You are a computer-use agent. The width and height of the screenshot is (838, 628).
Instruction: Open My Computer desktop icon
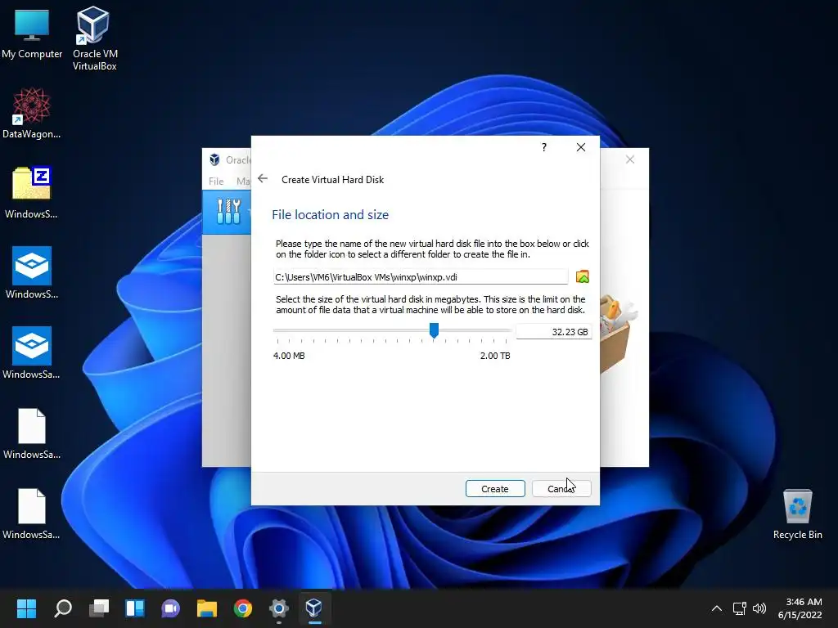coord(32,34)
